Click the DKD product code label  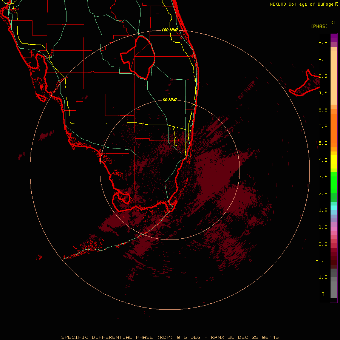pyautogui.click(x=332, y=23)
